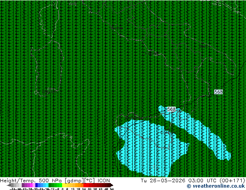
Task: Click the Bari city label
Action: (x=203, y=47)
